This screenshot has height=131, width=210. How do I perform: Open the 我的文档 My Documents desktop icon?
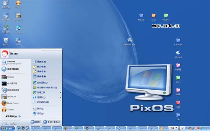click(6, 4)
